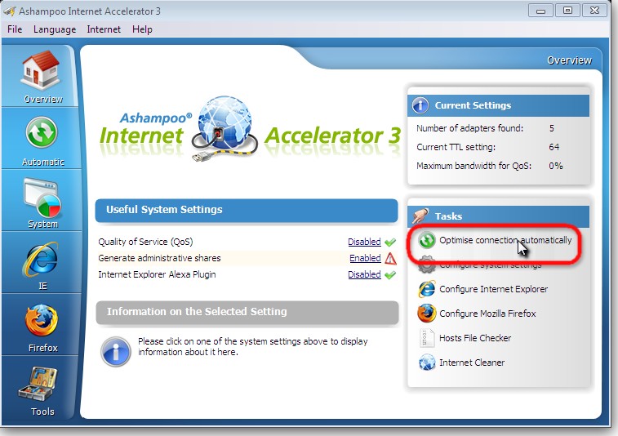Open the Internet menu

coord(104,29)
